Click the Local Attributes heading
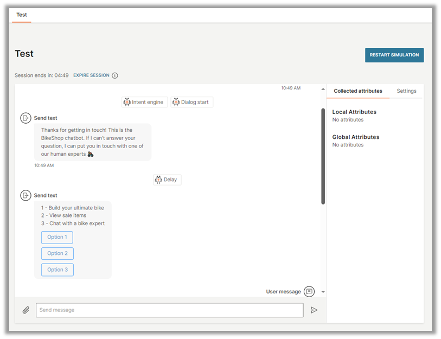The height and width of the screenshot is (339, 441). pos(354,112)
